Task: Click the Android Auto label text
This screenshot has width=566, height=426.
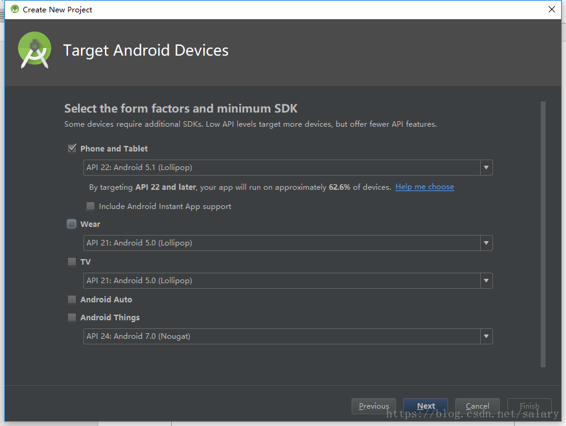Action: 106,299
